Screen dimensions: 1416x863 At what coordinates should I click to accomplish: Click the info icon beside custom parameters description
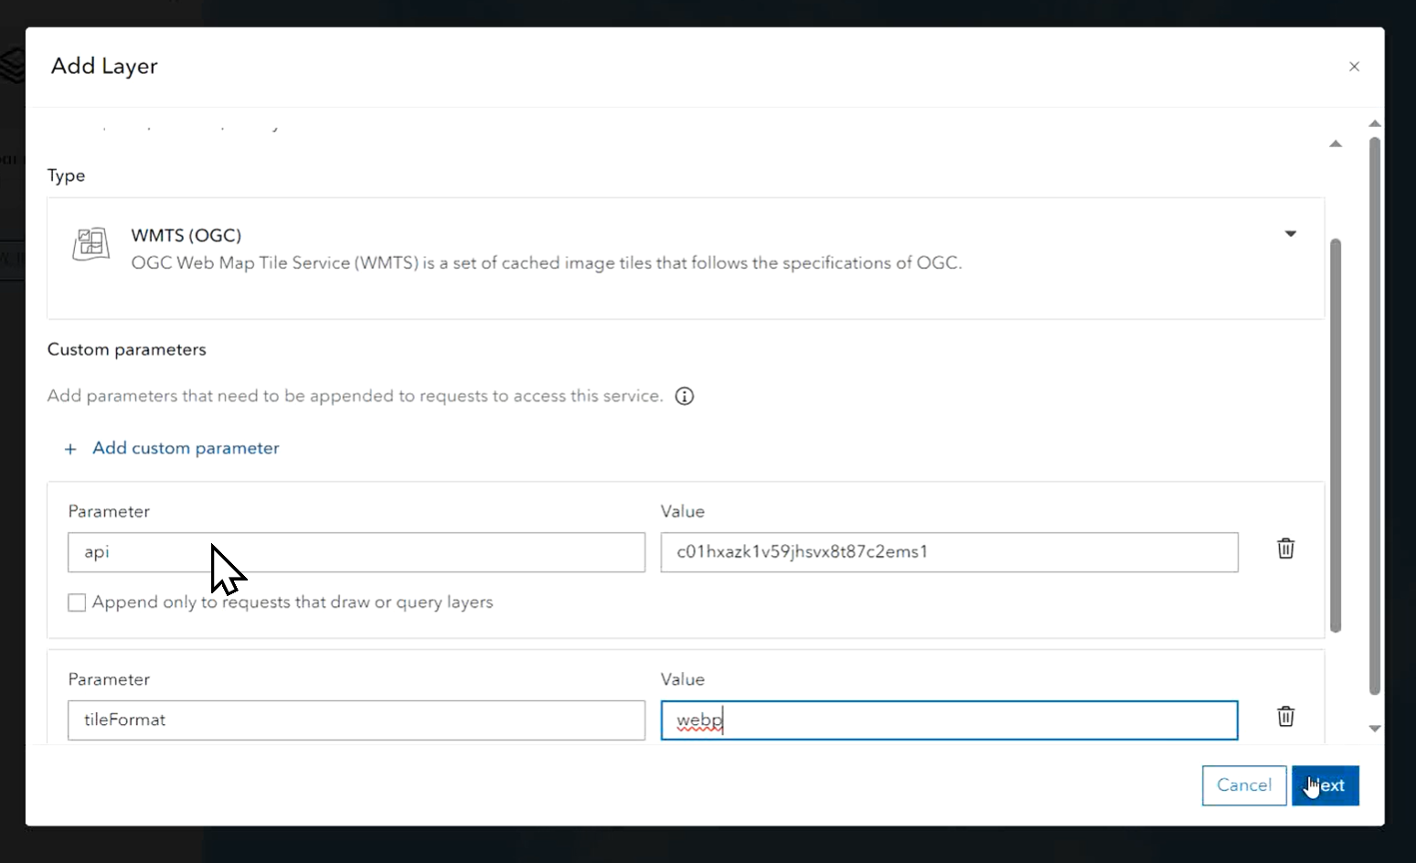pyautogui.click(x=684, y=396)
